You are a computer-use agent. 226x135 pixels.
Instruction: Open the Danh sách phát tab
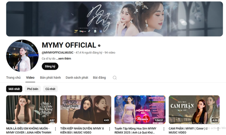pyautogui.click(x=77, y=78)
